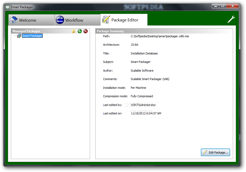Click the Package Summary panel header

[x=164, y=31]
